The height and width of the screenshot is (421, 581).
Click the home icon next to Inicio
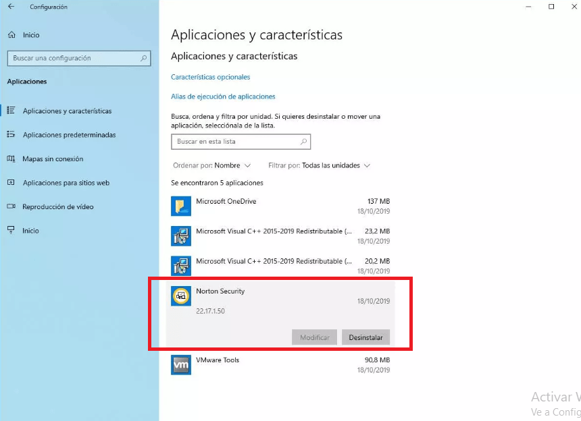click(12, 35)
